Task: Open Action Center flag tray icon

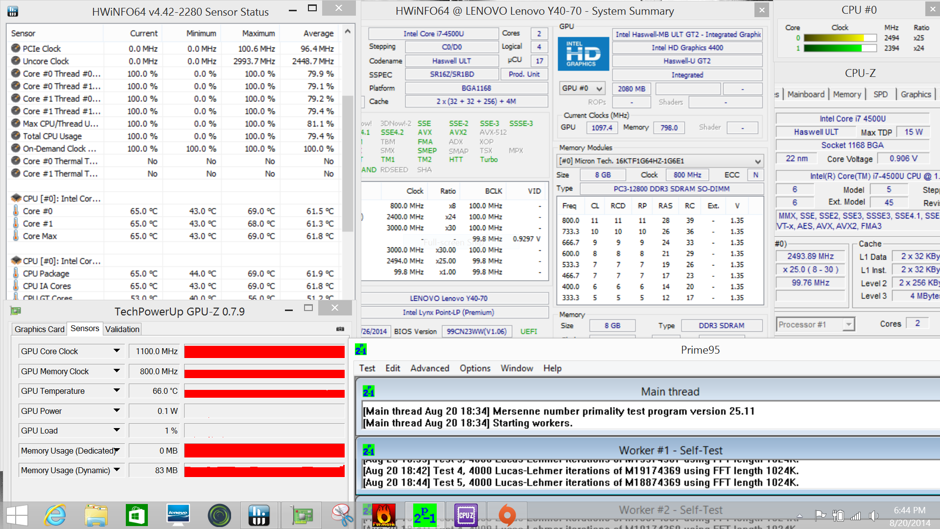Action: pyautogui.click(x=821, y=515)
